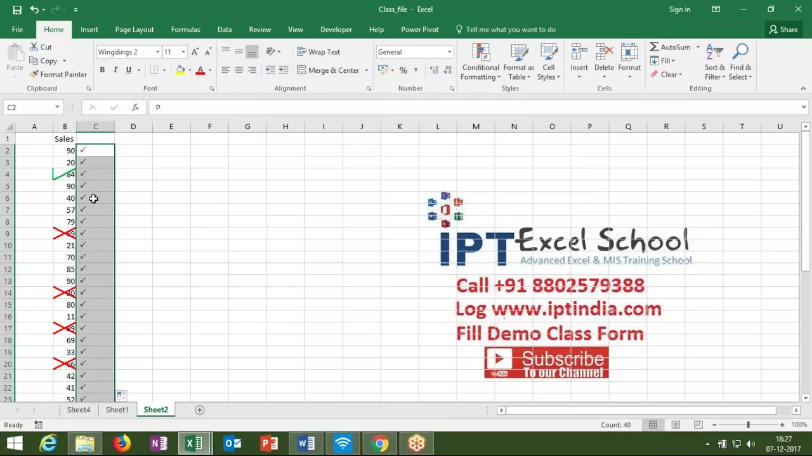Select column D header

133,127
